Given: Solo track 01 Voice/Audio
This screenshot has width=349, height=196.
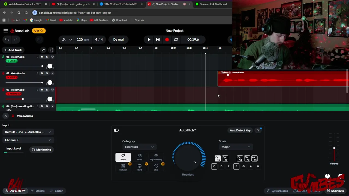Looking at the screenshot, I should pyautogui.click(x=47, y=57).
